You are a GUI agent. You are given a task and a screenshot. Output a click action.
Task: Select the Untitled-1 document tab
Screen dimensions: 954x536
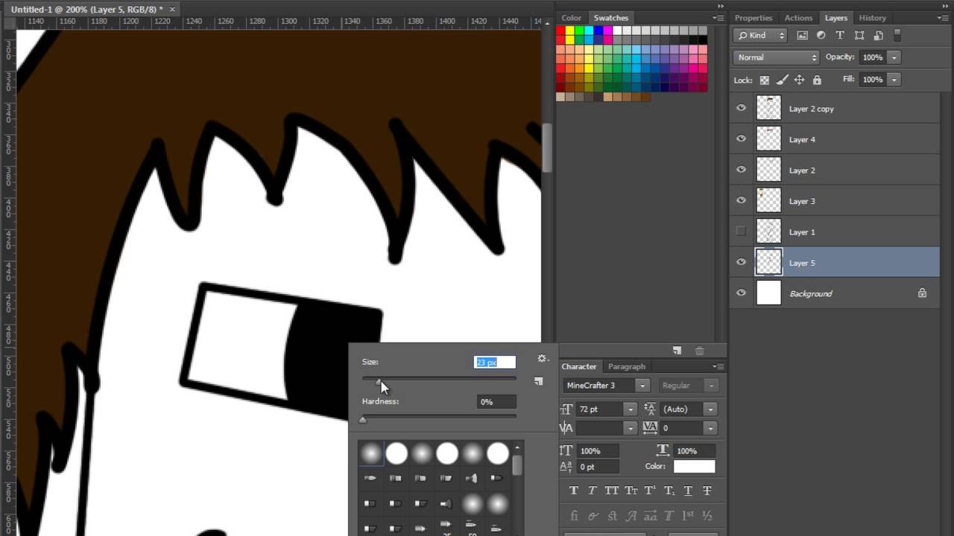(x=86, y=9)
